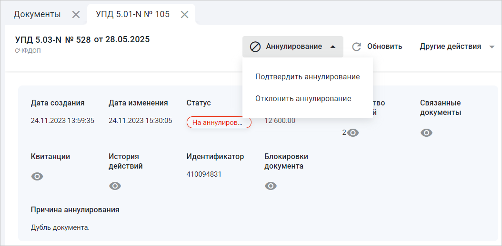Click the identifier value 410094831
This screenshot has width=502, height=246.
[204, 174]
